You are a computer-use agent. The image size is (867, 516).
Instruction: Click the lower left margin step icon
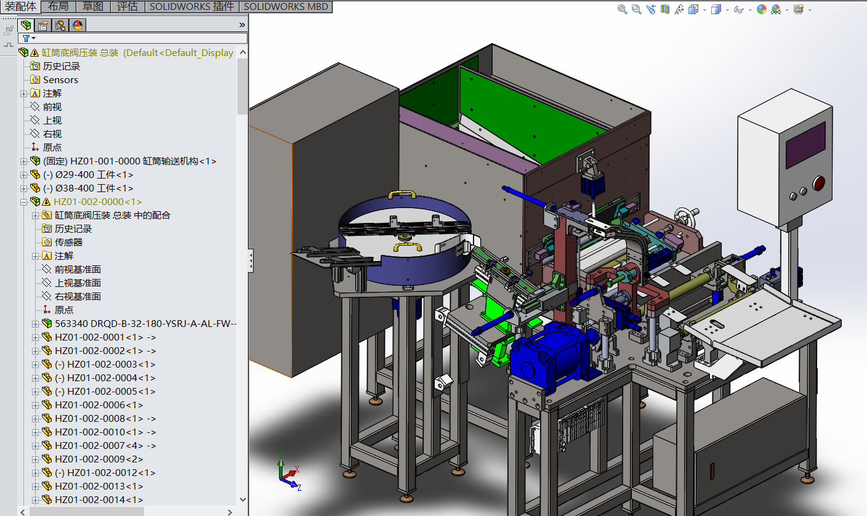tap(9, 44)
